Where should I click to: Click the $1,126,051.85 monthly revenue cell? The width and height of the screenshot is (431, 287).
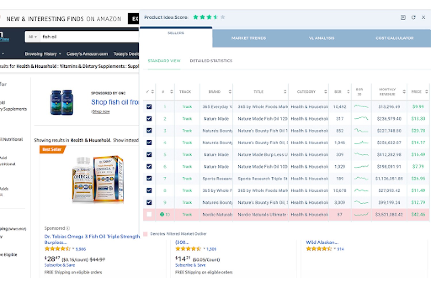click(389, 179)
